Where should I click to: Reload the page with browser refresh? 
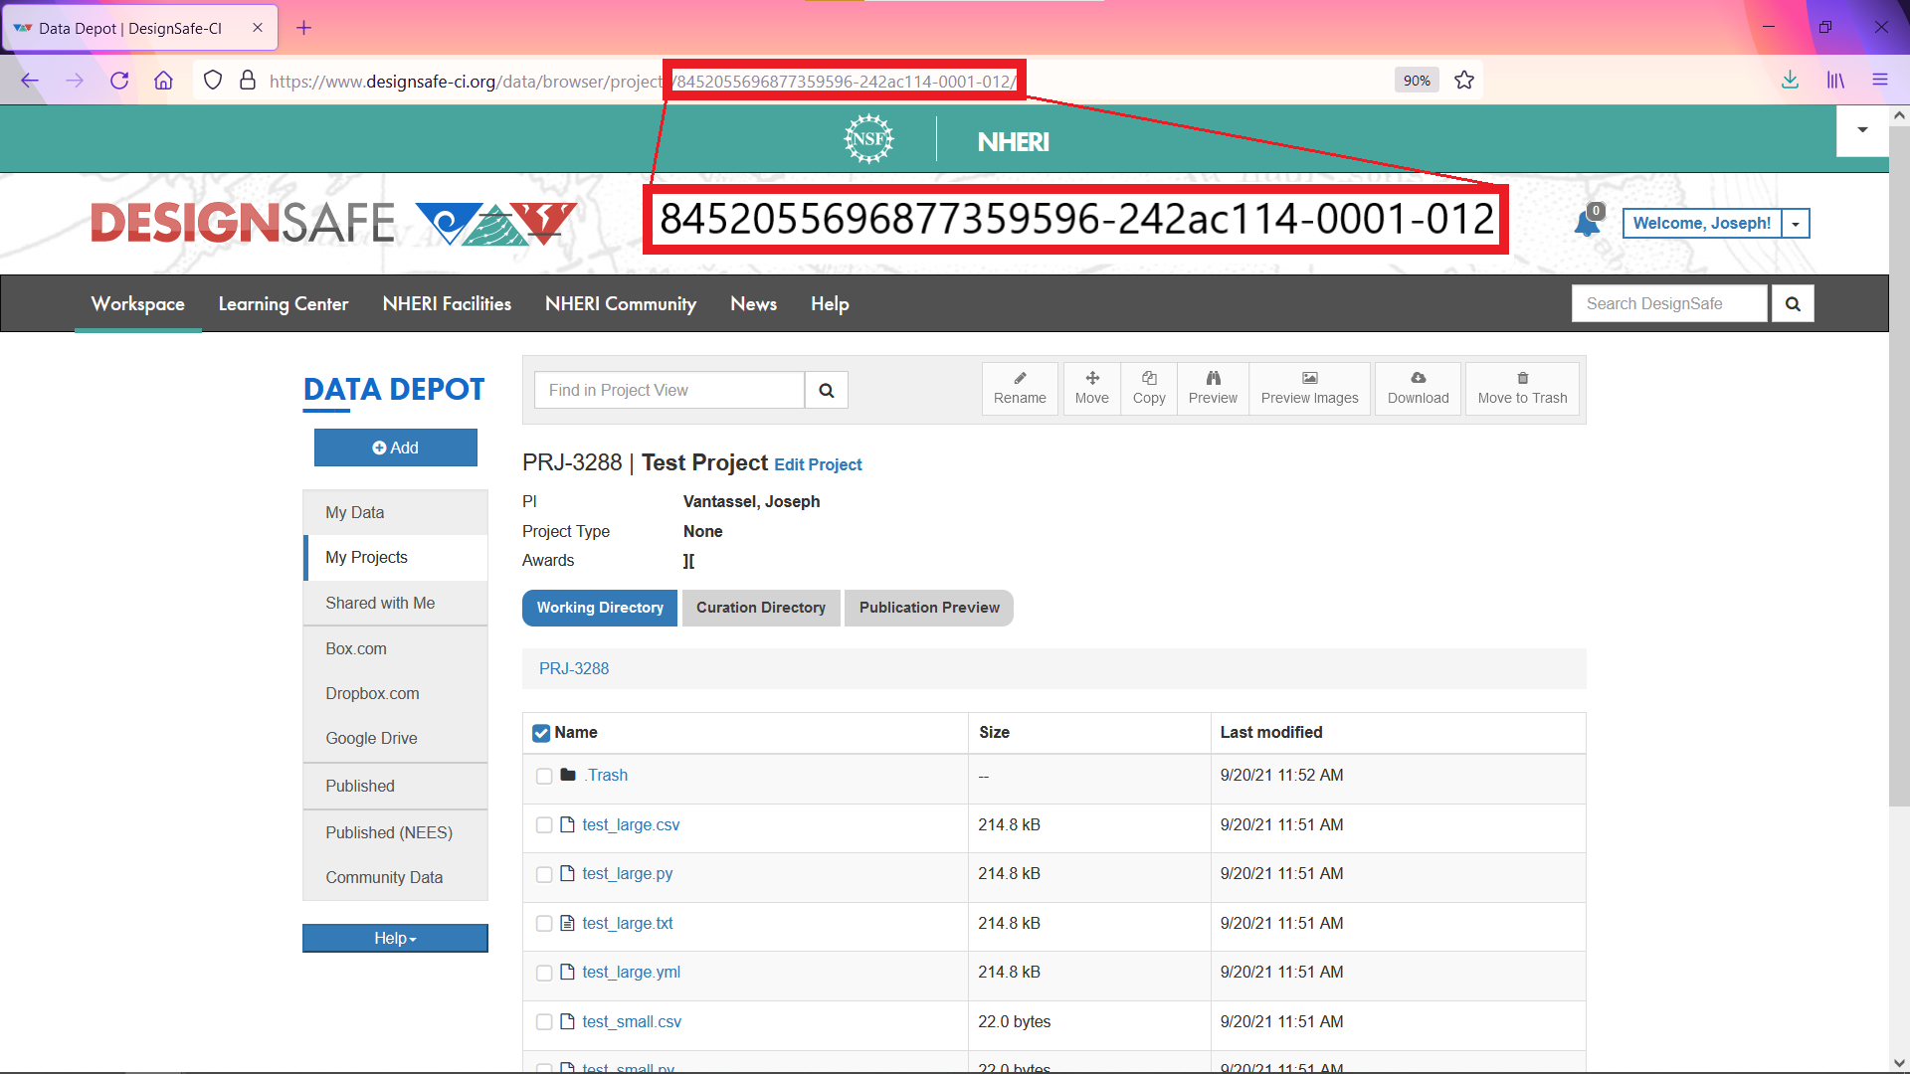tap(119, 81)
